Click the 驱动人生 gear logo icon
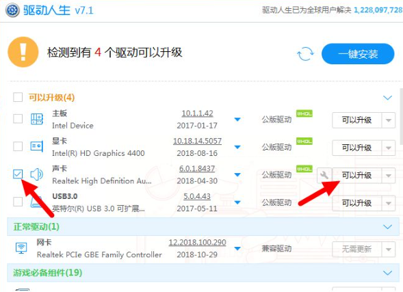This screenshot has width=403, height=292. click(12, 10)
